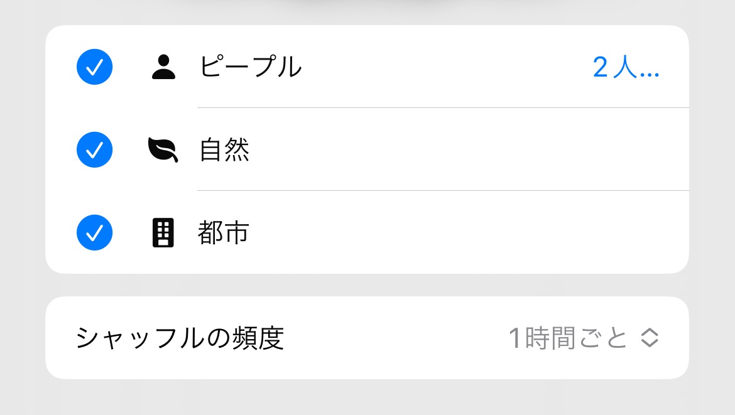Open the 1時間ごと frequency dropdown
Image resolution: width=735 pixels, height=415 pixels.
(x=568, y=338)
